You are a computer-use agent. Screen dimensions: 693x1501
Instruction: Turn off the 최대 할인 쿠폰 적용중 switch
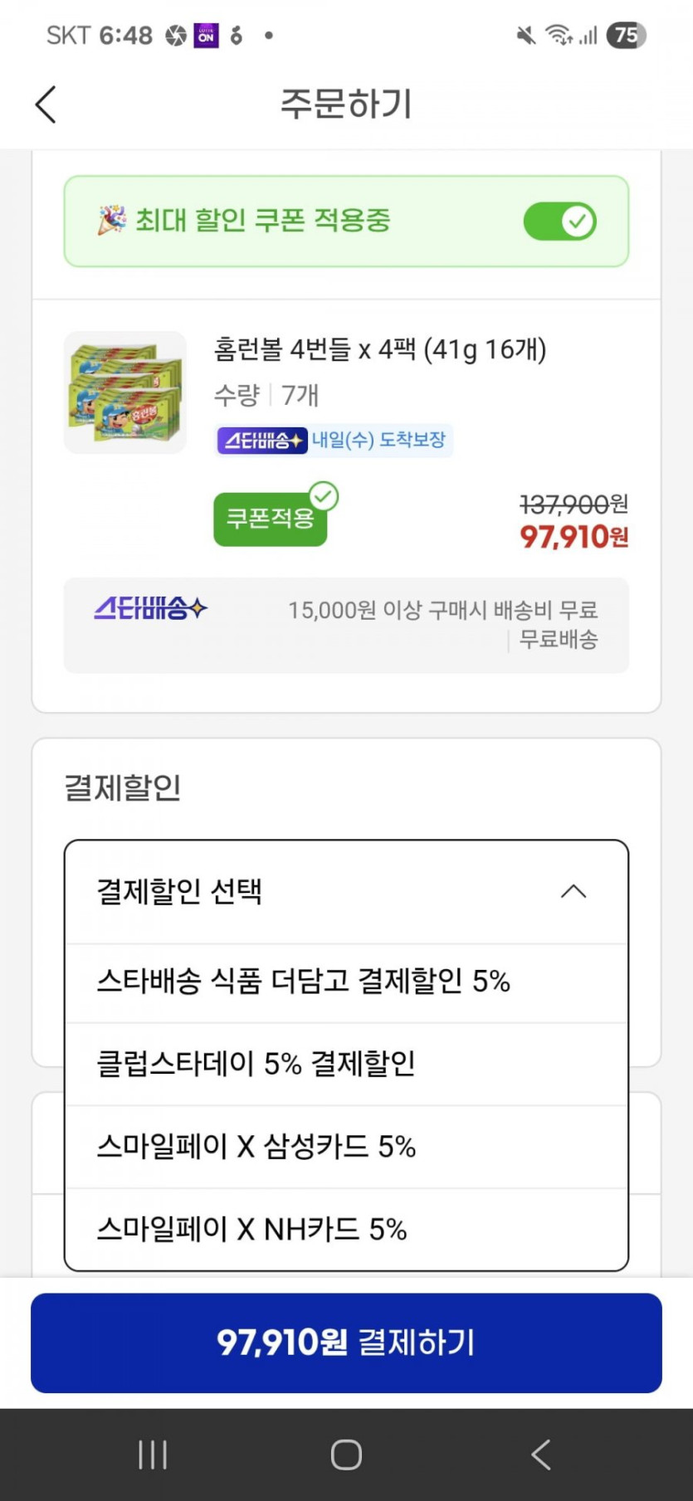coord(559,222)
